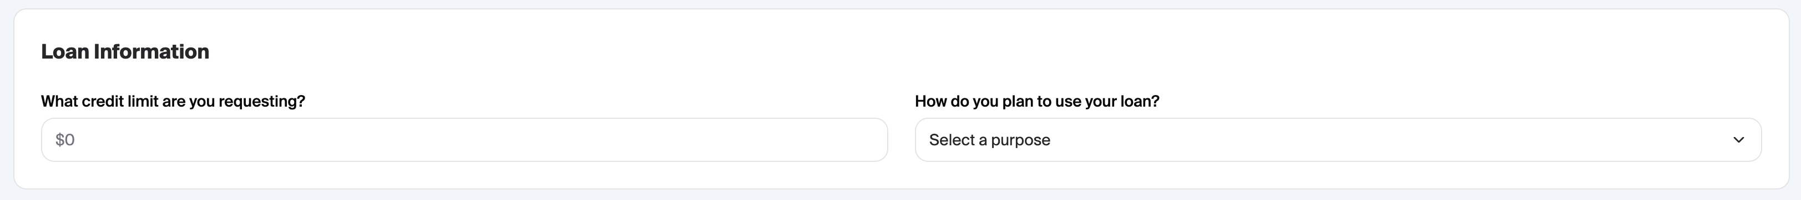
Task: Click middle of the loan purpose select box
Action: click(1338, 140)
